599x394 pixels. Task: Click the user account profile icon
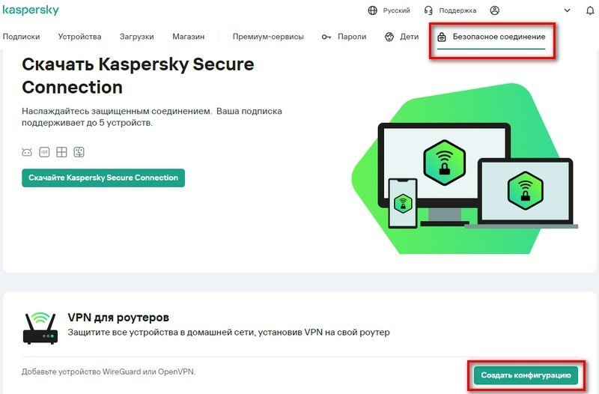click(494, 10)
